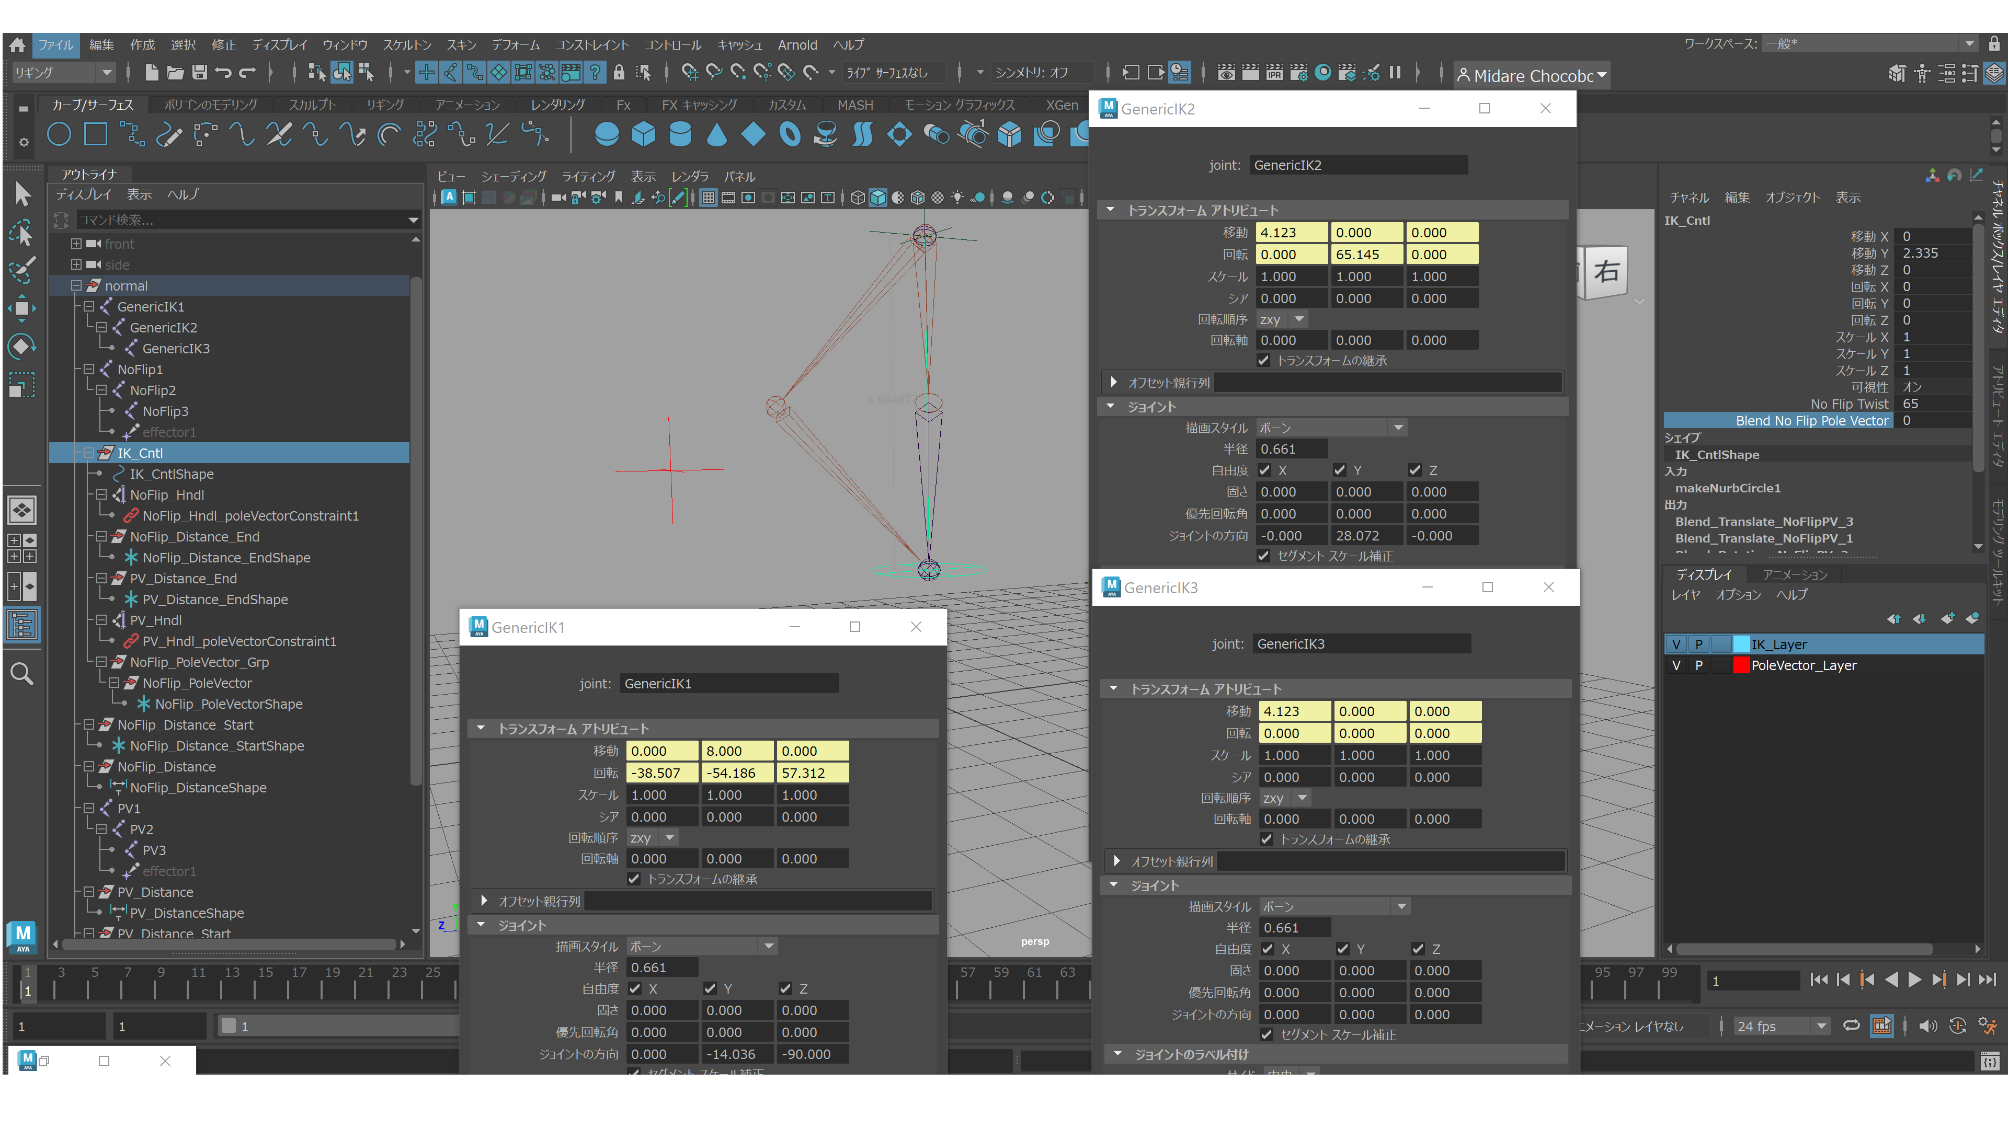Toggle セグメント スケール補正 in the GenericIK3 window
Screen dimensions: 2008x1129
click(1267, 1035)
